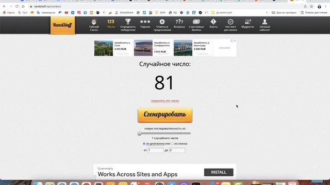Go back with browser back arrow
The image size is (330, 185).
[x=5, y=7]
